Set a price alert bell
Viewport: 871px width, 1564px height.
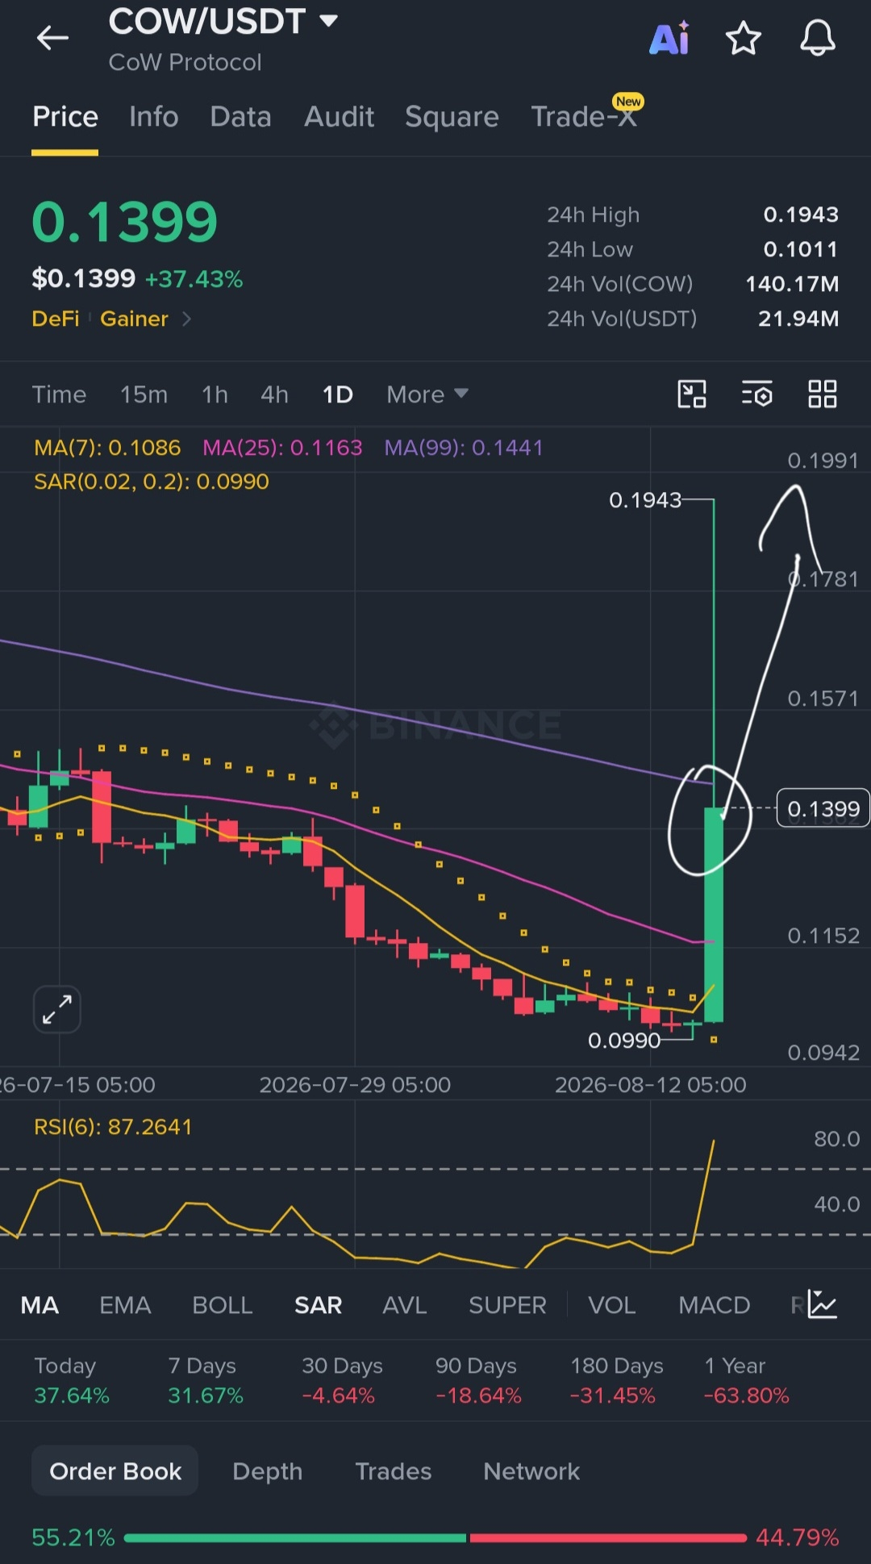(817, 38)
